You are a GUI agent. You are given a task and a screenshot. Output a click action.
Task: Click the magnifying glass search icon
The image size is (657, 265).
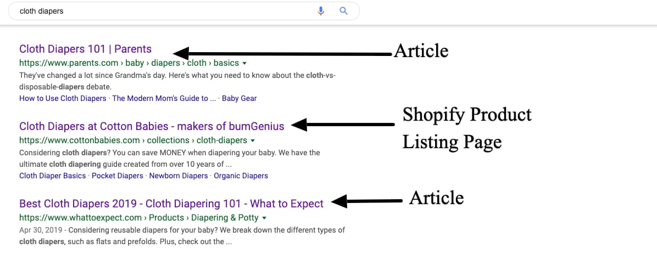pyautogui.click(x=344, y=11)
